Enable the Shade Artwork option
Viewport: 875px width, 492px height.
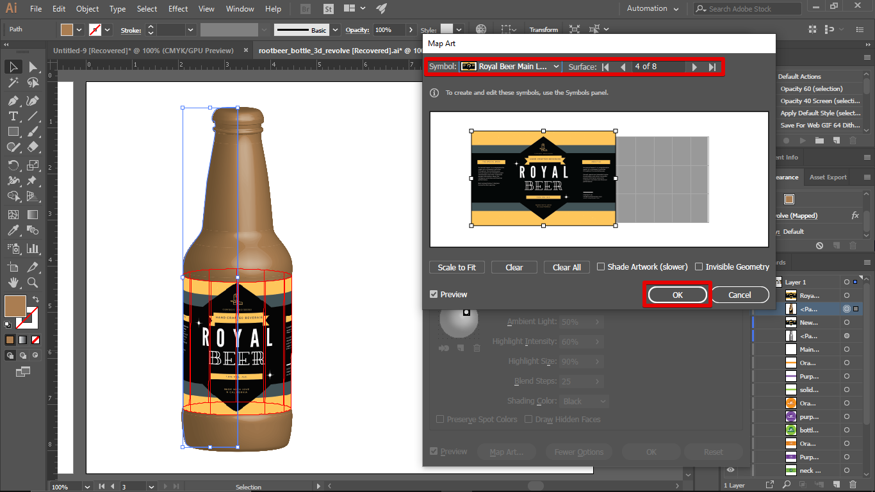(601, 266)
